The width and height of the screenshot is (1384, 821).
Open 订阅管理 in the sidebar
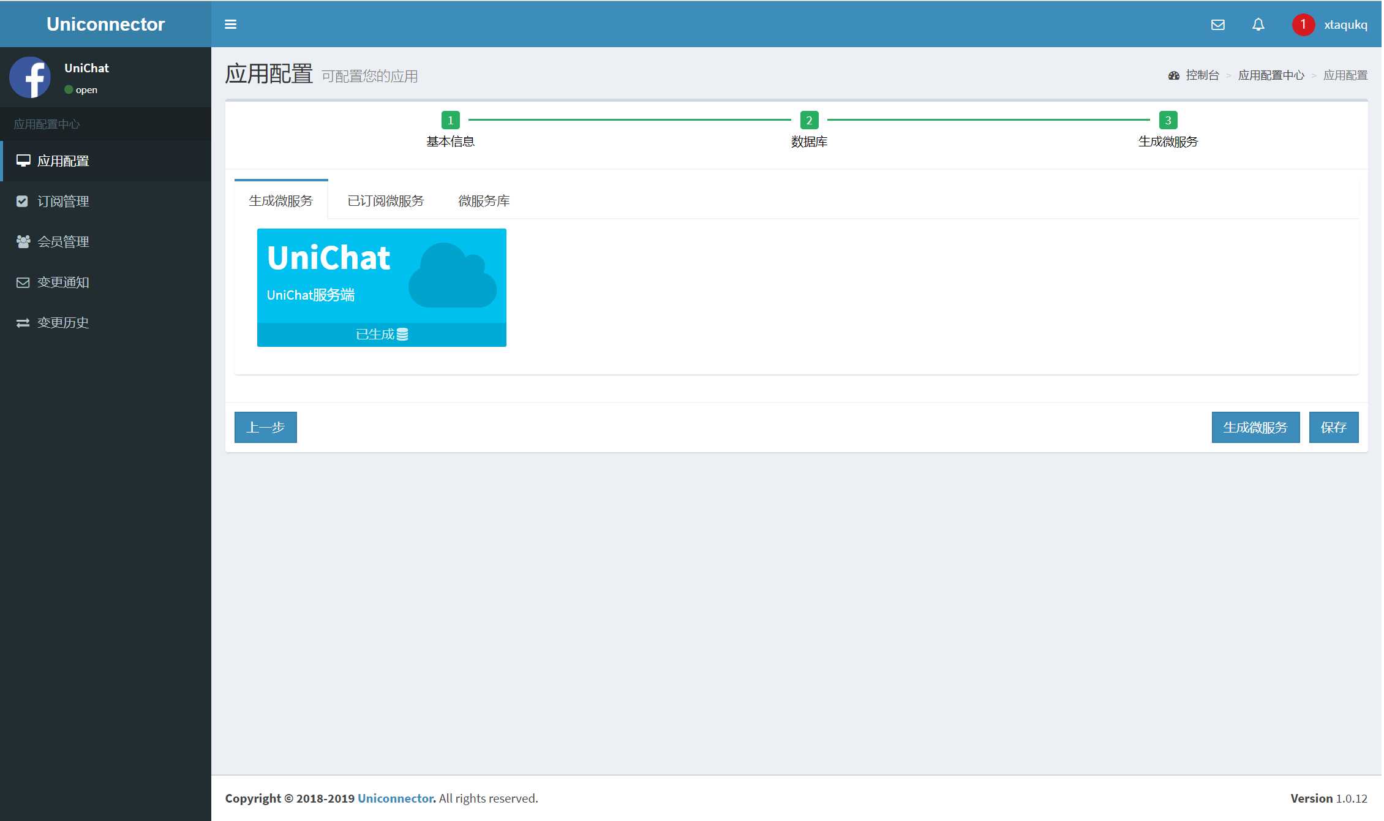click(105, 202)
